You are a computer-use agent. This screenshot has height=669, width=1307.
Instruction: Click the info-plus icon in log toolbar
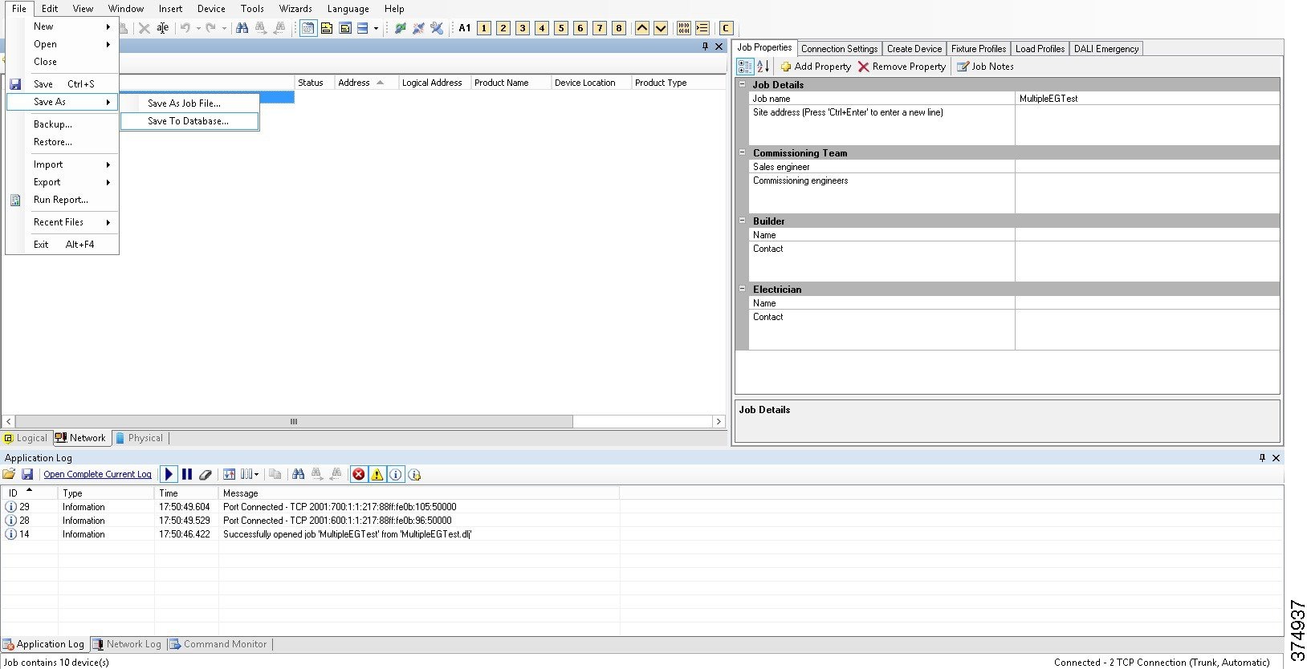point(415,474)
